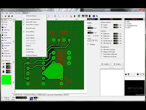Click the bright green layer color swatch
The width and height of the screenshot is (146, 110).
(6, 80)
